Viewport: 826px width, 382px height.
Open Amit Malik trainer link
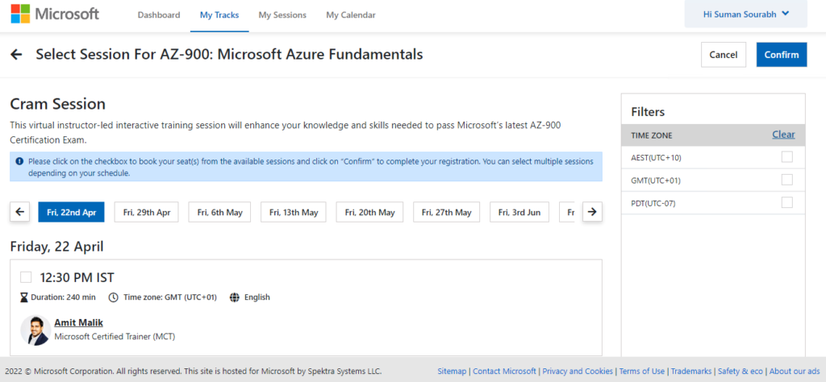(78, 322)
